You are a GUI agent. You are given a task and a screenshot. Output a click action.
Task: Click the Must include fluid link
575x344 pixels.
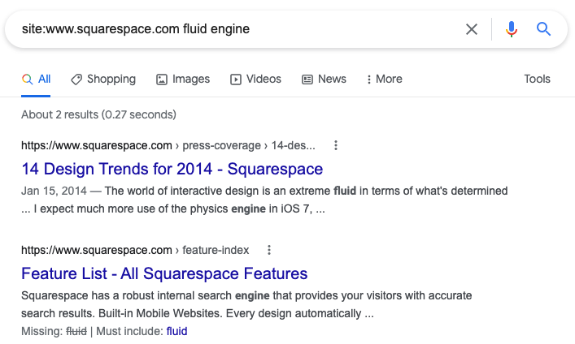(176, 331)
